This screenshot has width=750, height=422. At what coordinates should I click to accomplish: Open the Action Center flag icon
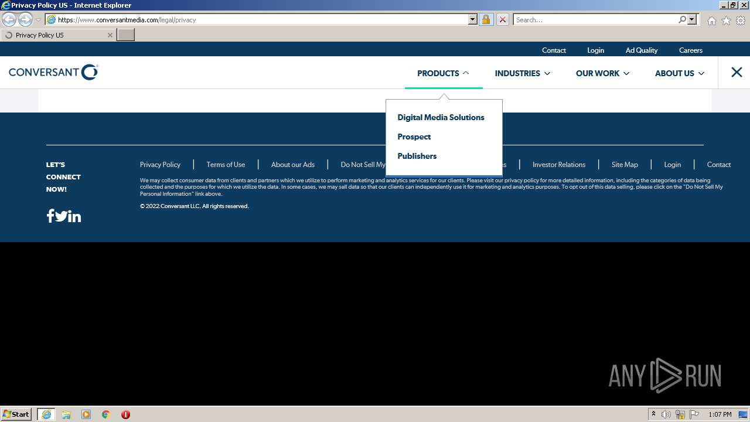tap(694, 414)
